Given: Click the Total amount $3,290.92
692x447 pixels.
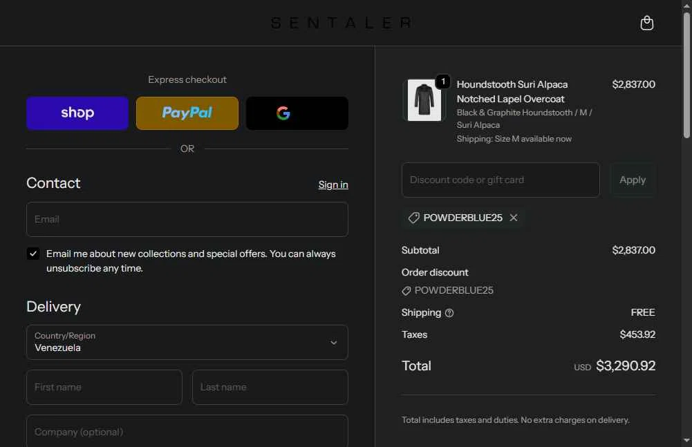Looking at the screenshot, I should point(626,365).
